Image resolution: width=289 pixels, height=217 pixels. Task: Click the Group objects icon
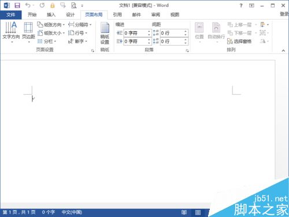tap(264, 33)
